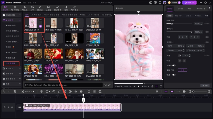Expand the 미디어 운행 dropdown
This screenshot has width=213, height=119.
click(x=11, y=15)
